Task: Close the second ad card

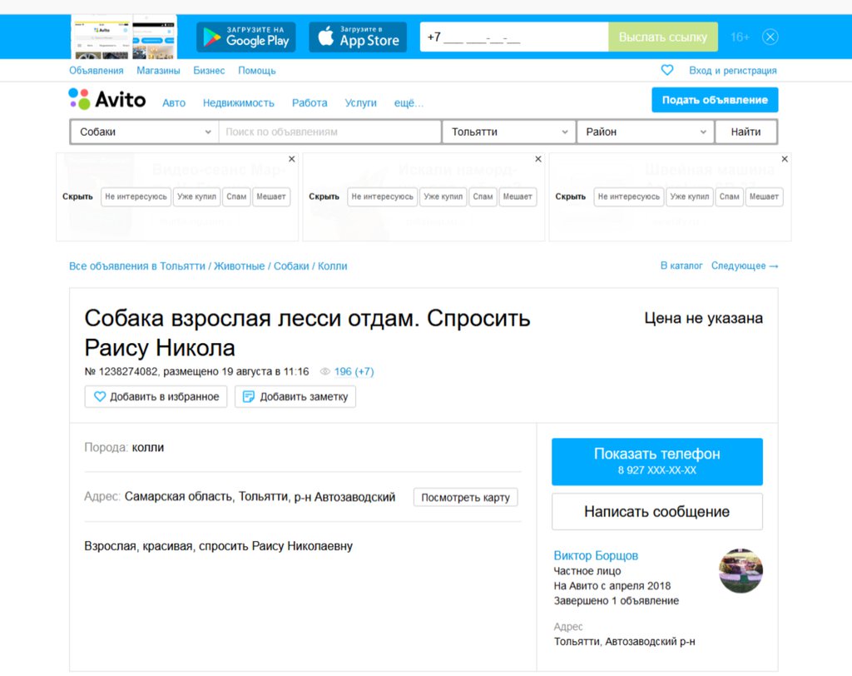Action: [538, 159]
